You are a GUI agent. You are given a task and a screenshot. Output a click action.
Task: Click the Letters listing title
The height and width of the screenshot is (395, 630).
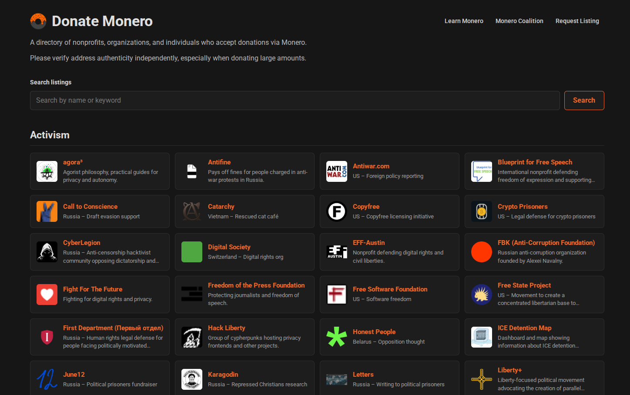point(363,375)
